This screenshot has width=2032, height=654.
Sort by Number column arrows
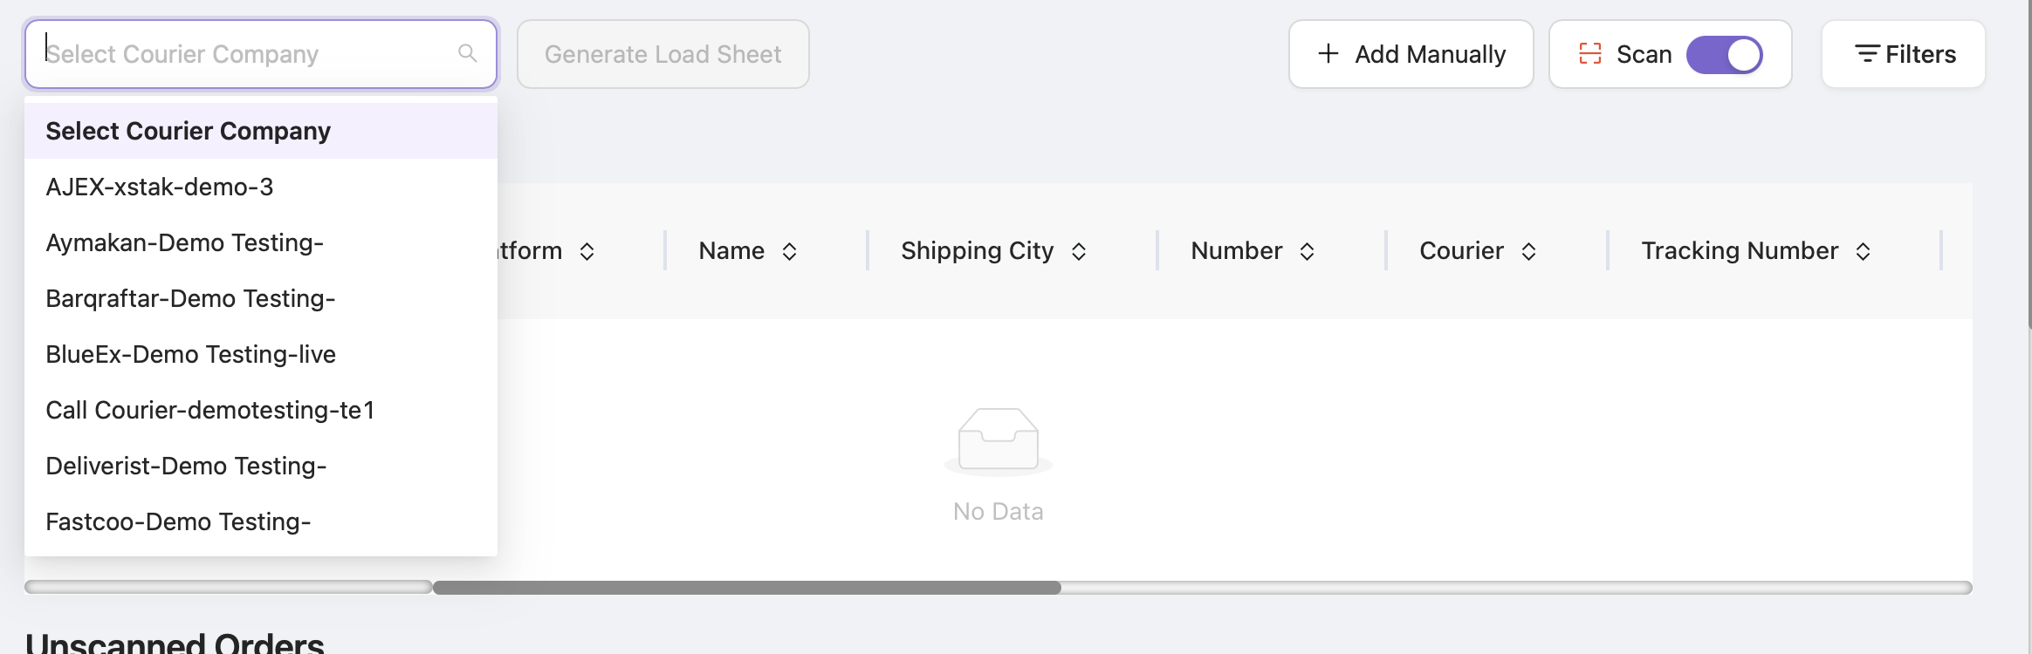[x=1308, y=252]
